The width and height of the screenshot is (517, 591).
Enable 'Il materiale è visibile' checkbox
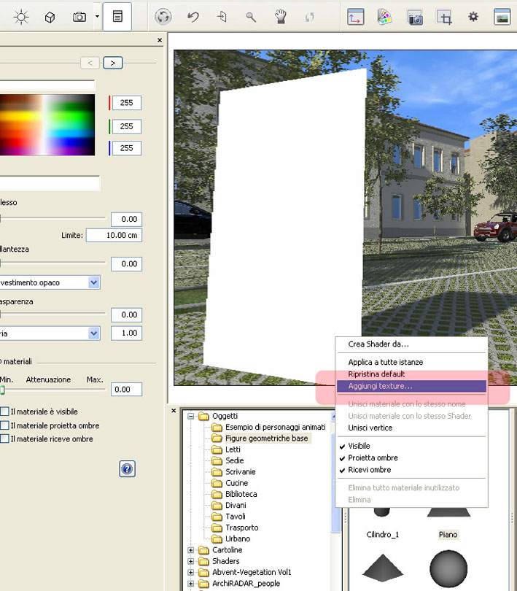4,412
